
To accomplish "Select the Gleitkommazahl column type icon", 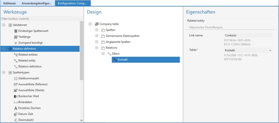I will pyautogui.click(x=16, y=79).
